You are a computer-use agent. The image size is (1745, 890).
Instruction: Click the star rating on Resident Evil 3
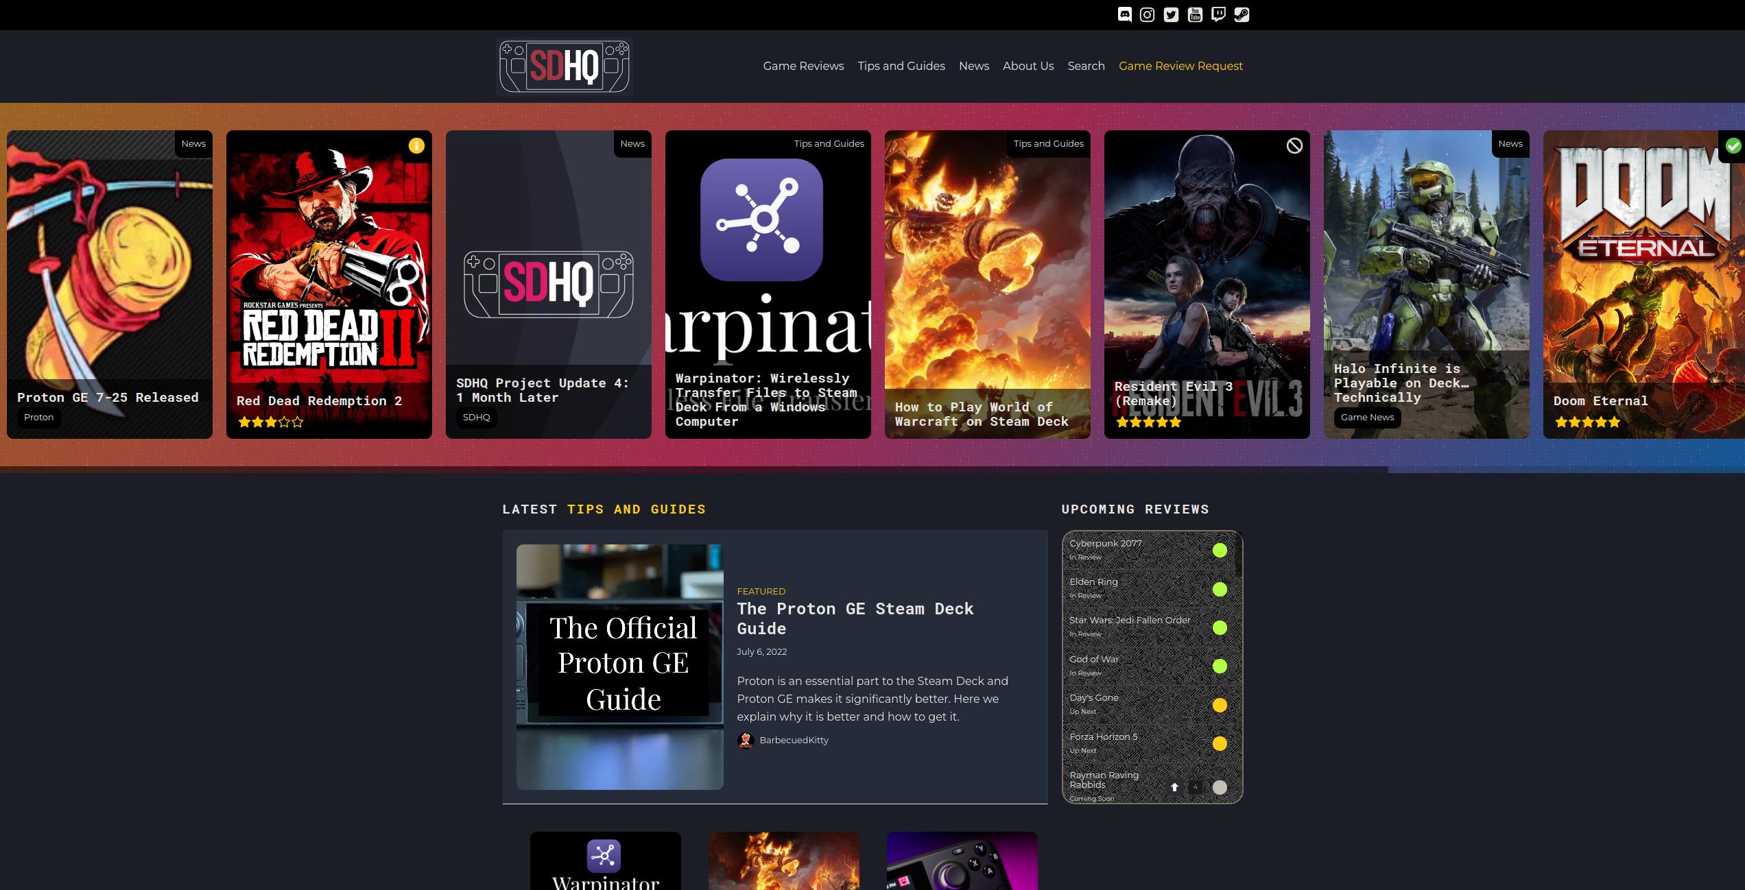coord(1148,422)
